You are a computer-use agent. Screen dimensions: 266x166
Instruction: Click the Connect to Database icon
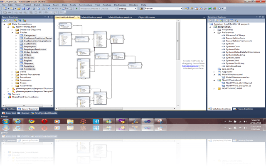point(15,20)
